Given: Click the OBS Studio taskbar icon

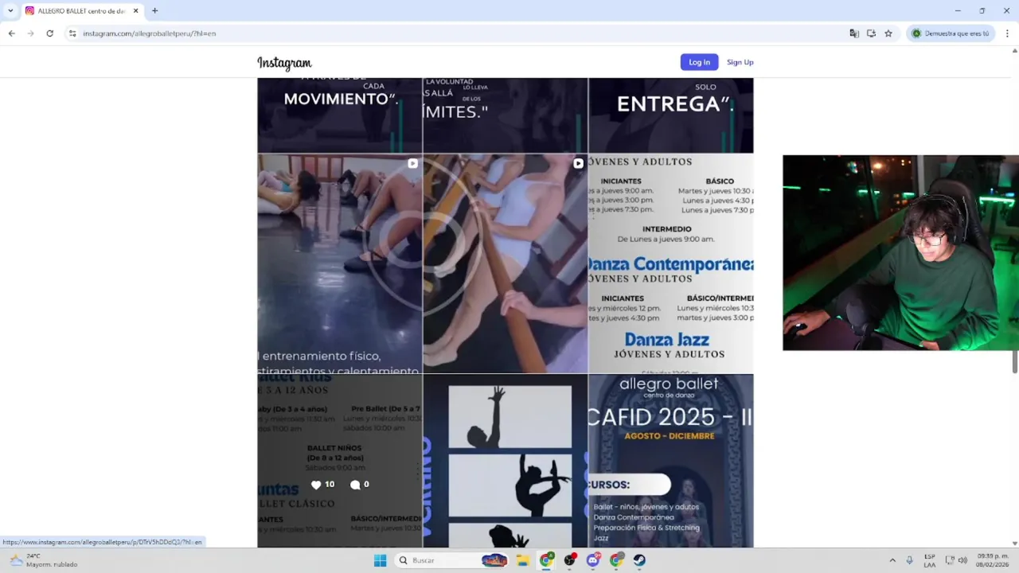Looking at the screenshot, I should tap(570, 560).
